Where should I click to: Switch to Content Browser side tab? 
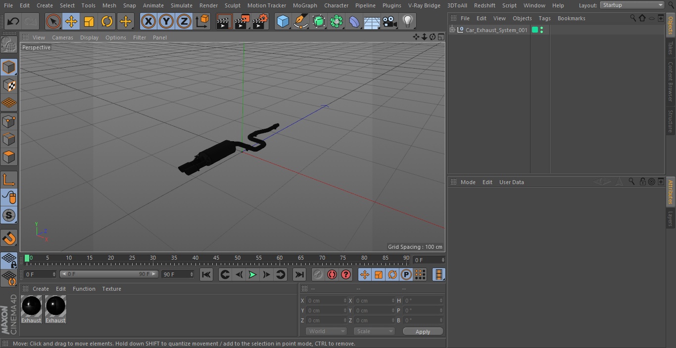click(671, 81)
